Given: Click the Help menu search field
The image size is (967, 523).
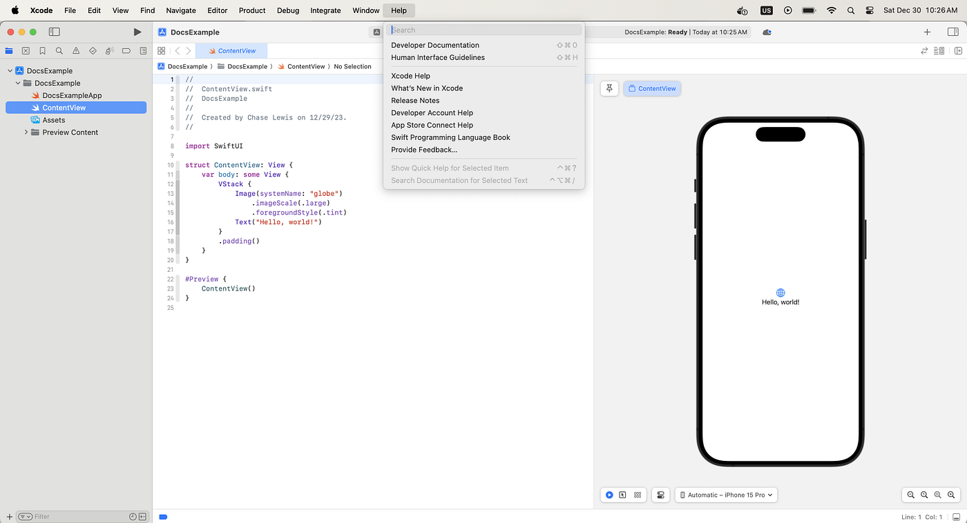Looking at the screenshot, I should [483, 30].
